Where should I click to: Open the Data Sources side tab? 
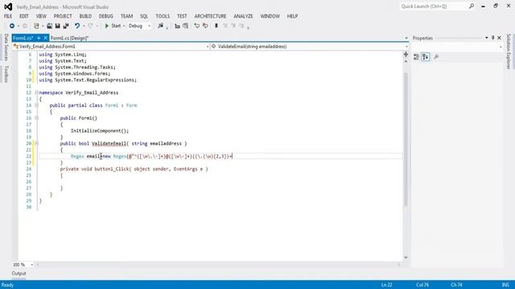pyautogui.click(x=6, y=47)
